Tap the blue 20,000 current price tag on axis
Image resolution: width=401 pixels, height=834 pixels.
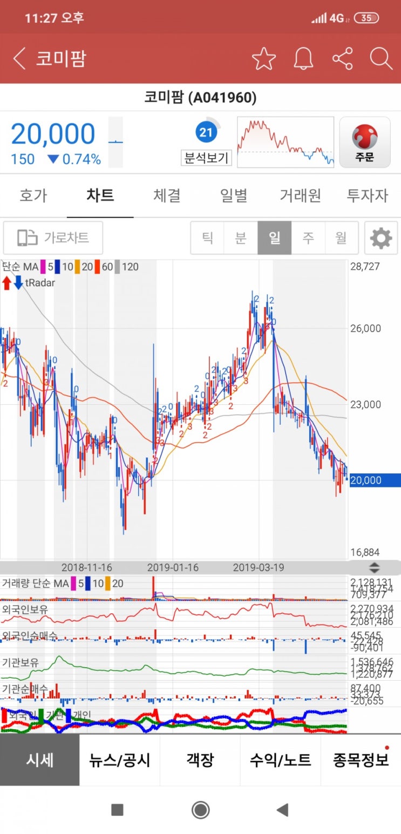pyautogui.click(x=375, y=480)
